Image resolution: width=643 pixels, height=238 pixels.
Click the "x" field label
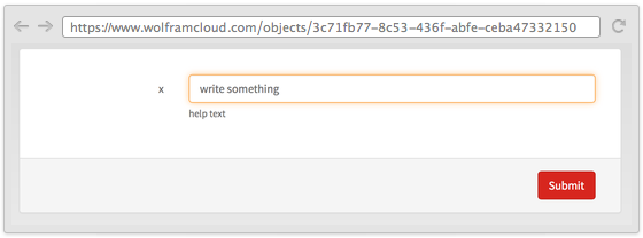click(161, 89)
